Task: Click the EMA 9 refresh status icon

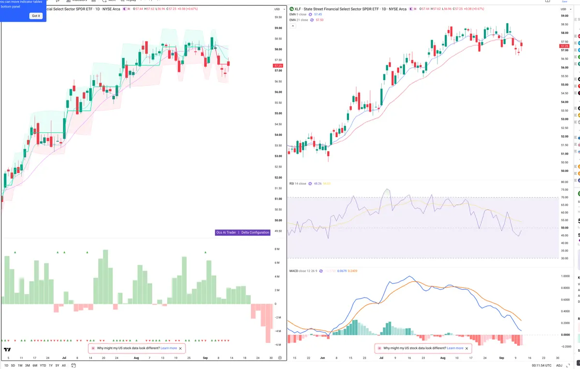Action: [310, 14]
